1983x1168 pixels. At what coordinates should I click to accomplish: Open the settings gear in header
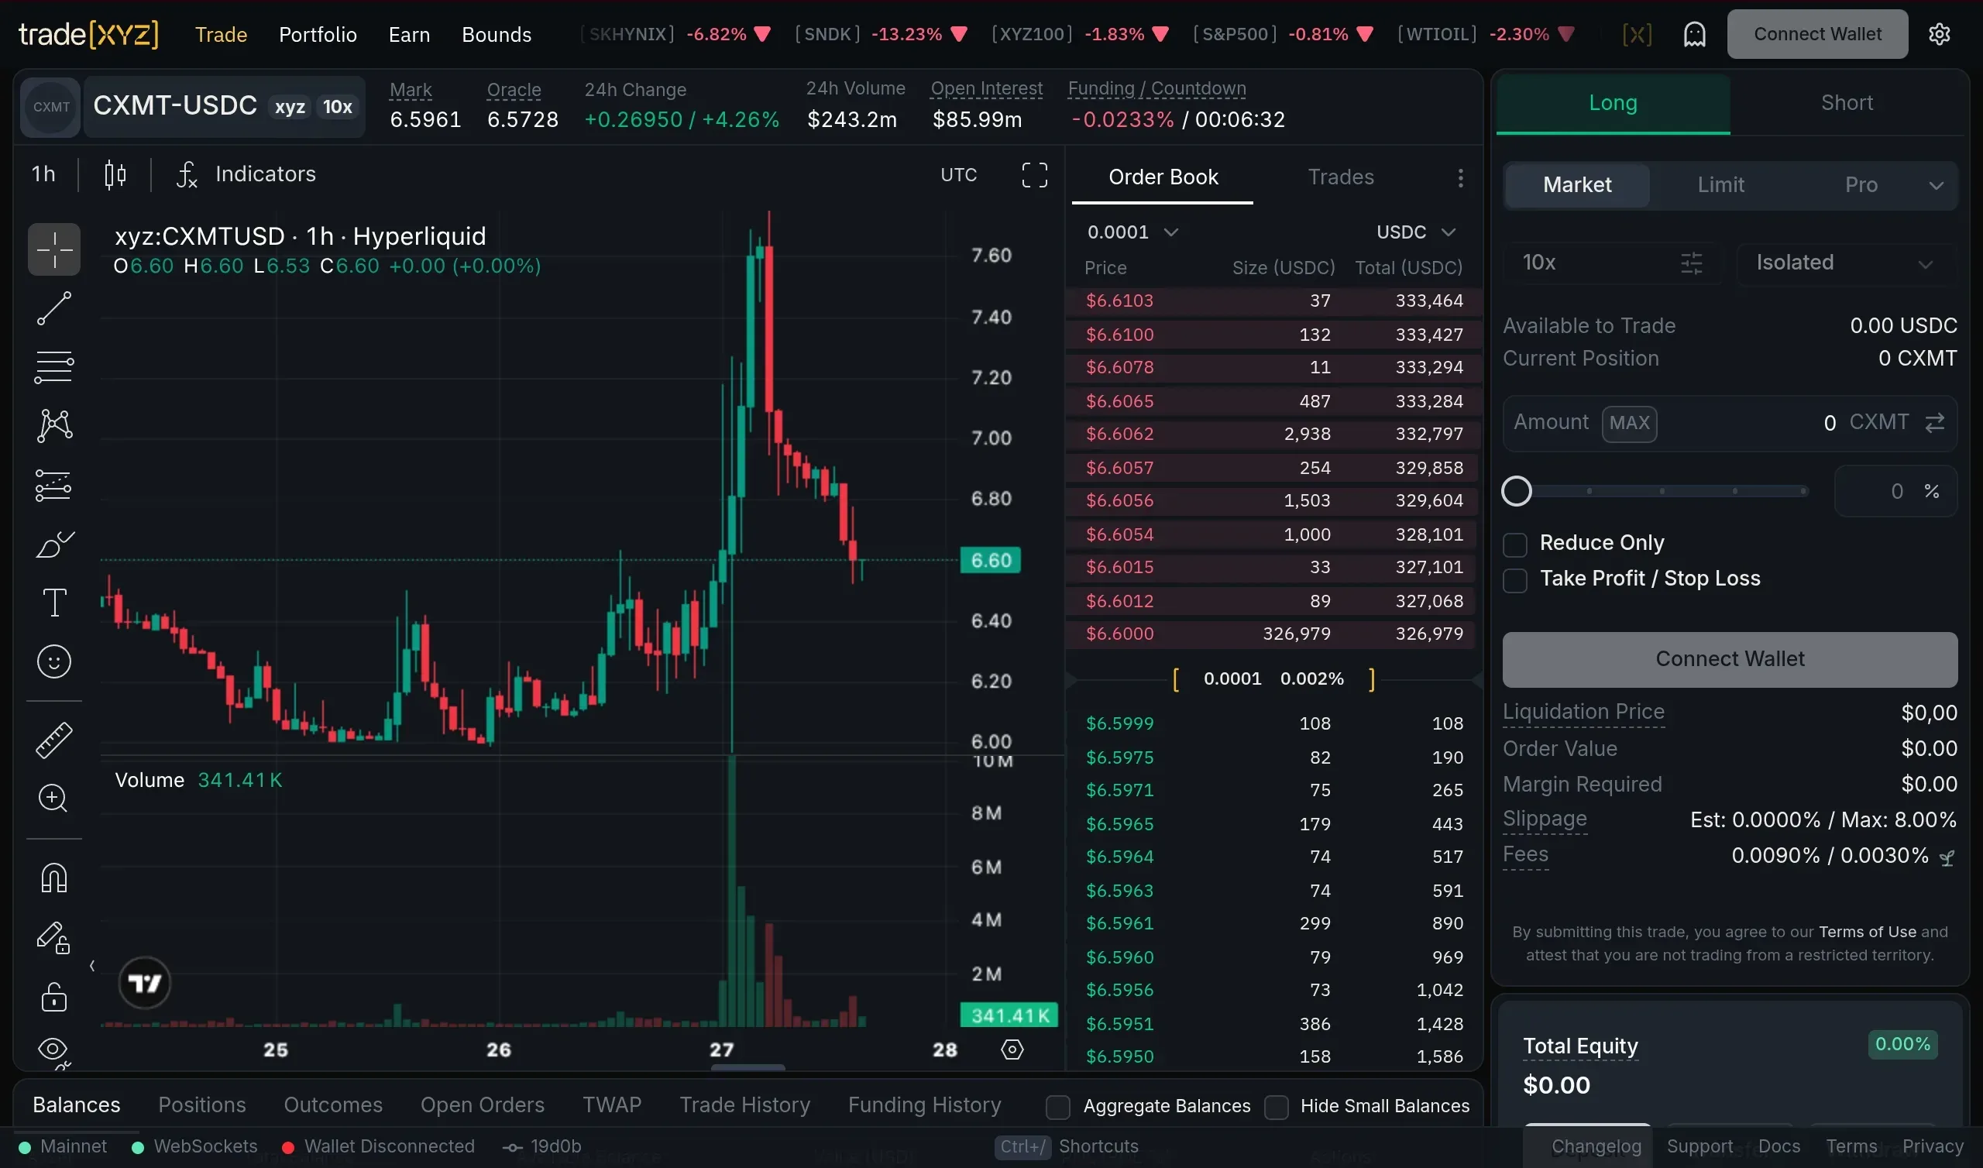pyautogui.click(x=1939, y=34)
